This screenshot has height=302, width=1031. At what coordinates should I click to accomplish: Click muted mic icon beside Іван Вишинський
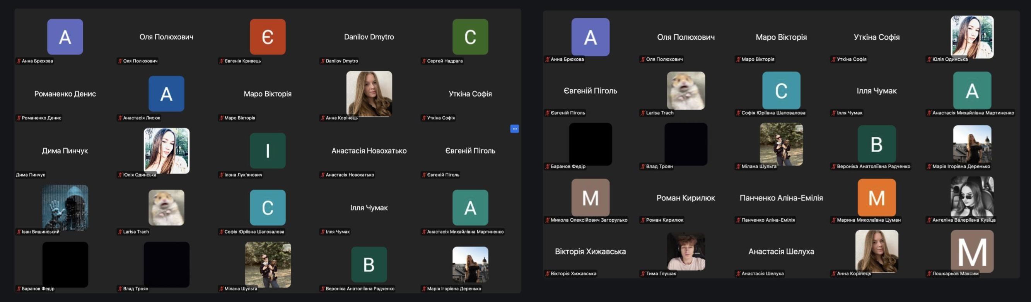click(x=19, y=232)
